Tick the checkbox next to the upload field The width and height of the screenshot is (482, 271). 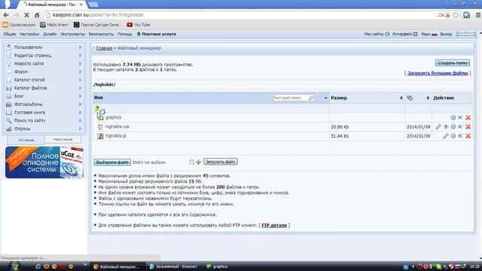191,162
